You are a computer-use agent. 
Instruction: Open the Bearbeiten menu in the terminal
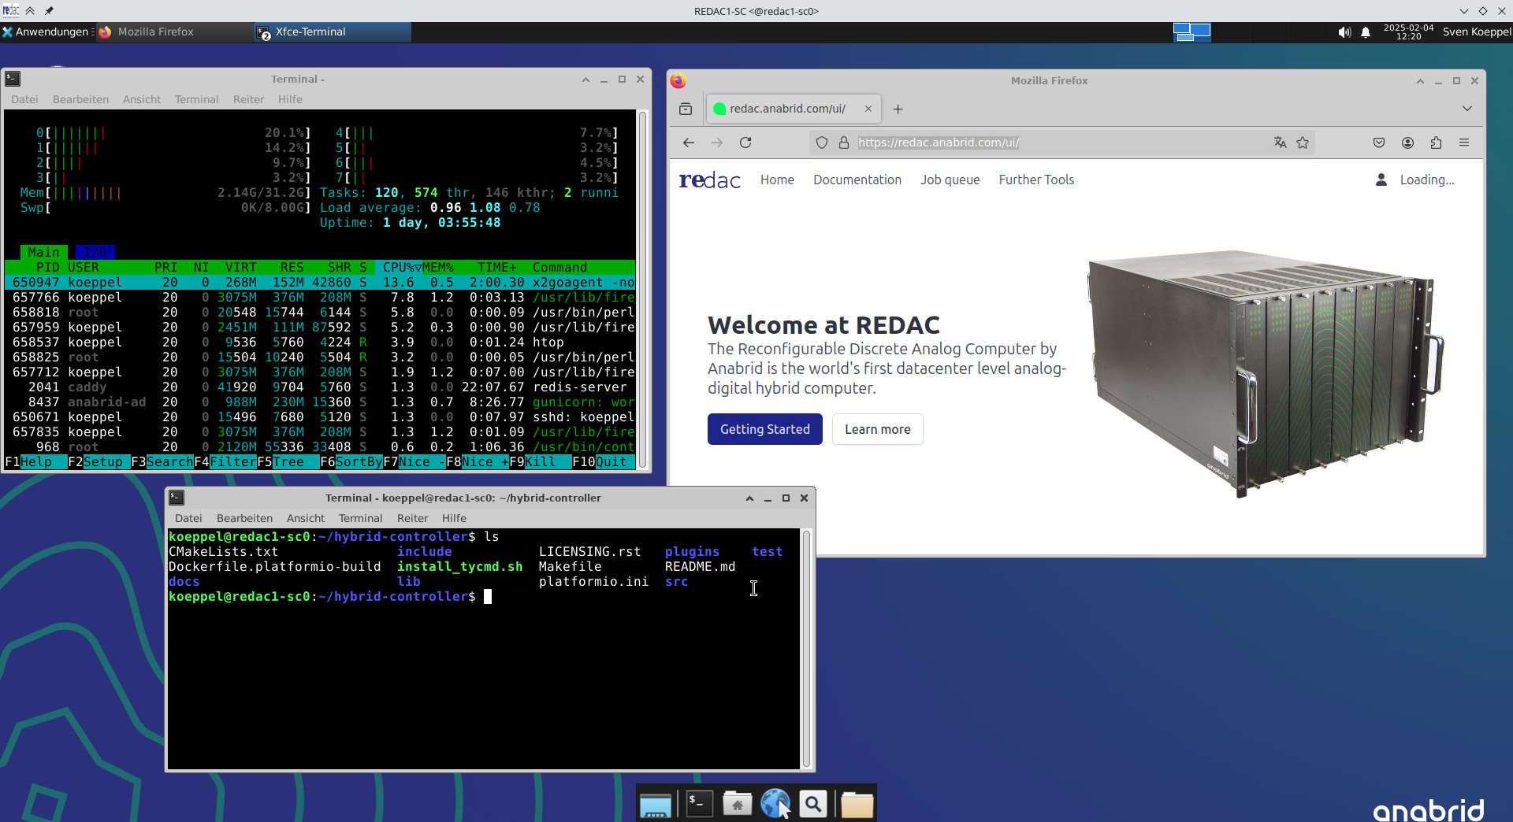[244, 518]
